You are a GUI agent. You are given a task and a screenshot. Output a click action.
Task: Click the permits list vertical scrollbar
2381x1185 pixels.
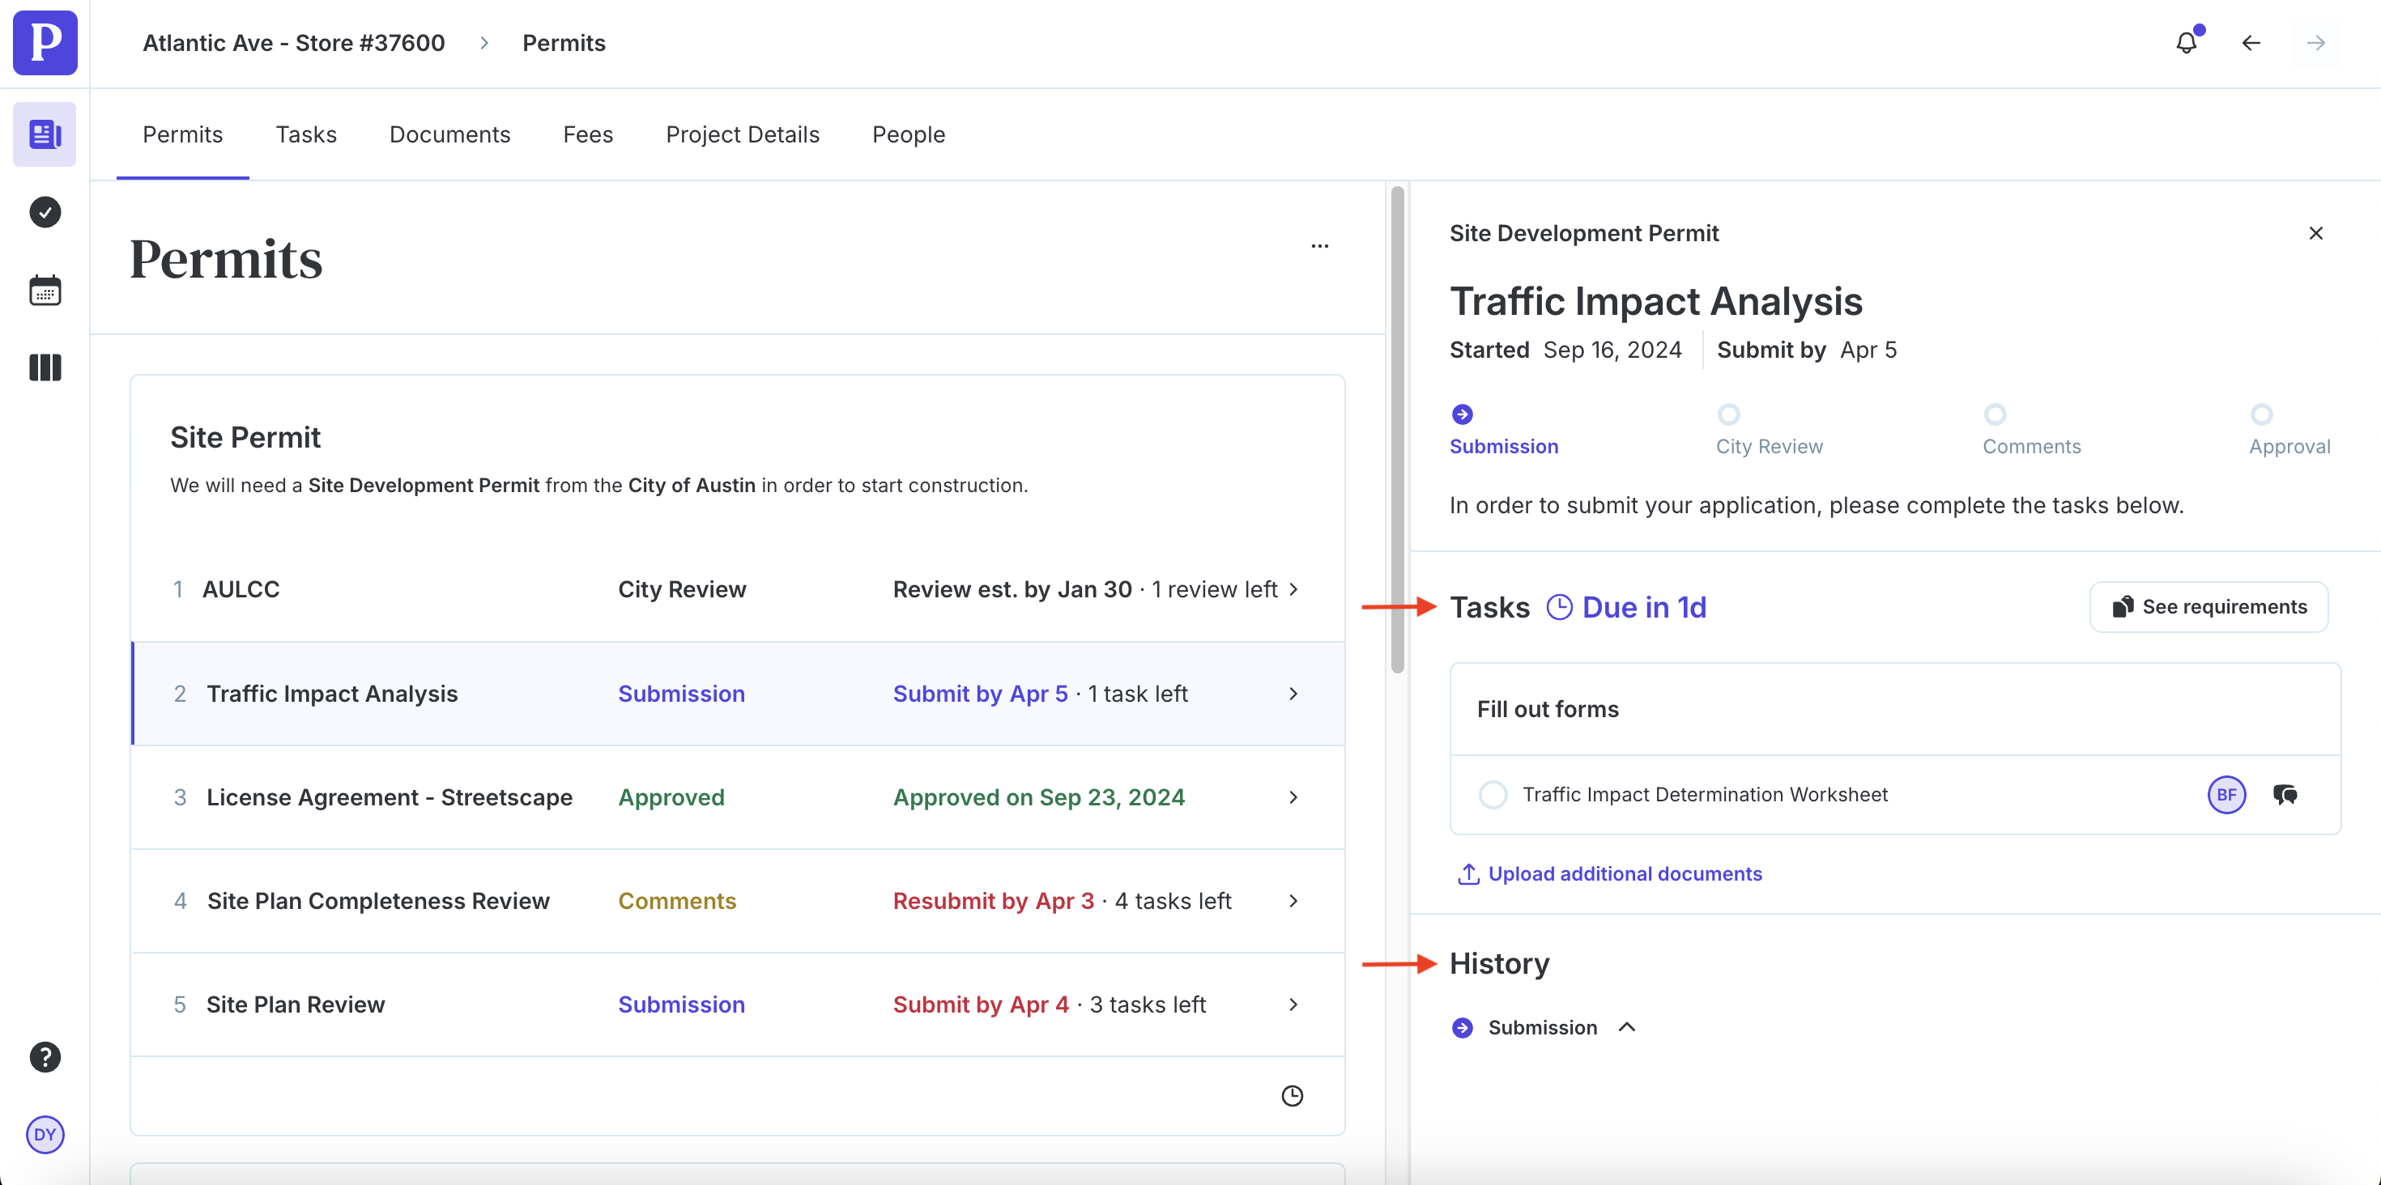(x=1397, y=431)
